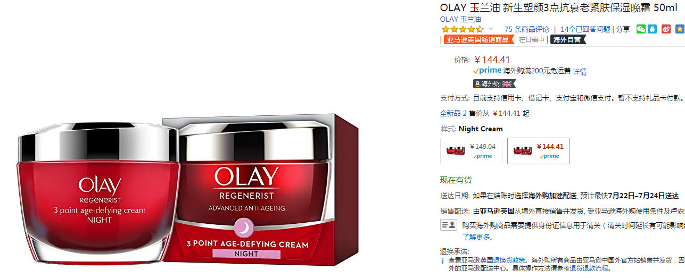Click the info icon next to return policy
The height and width of the screenshot is (278, 685).
(x=442, y=261)
